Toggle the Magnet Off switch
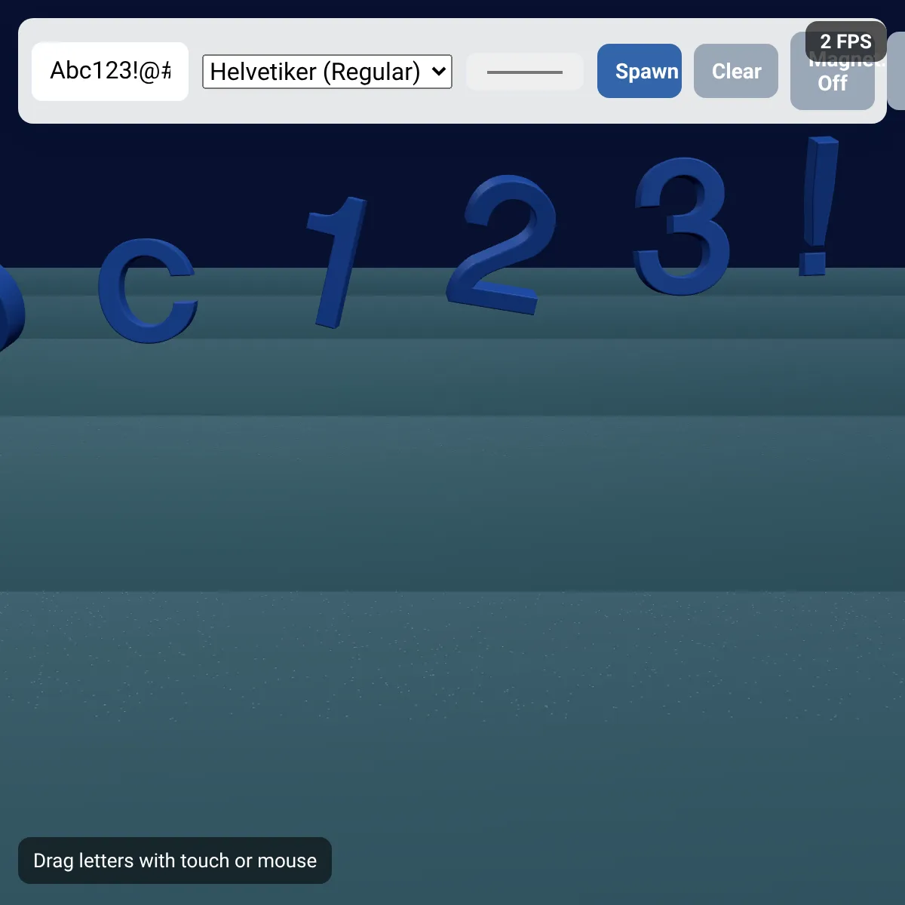The image size is (905, 905). click(832, 87)
